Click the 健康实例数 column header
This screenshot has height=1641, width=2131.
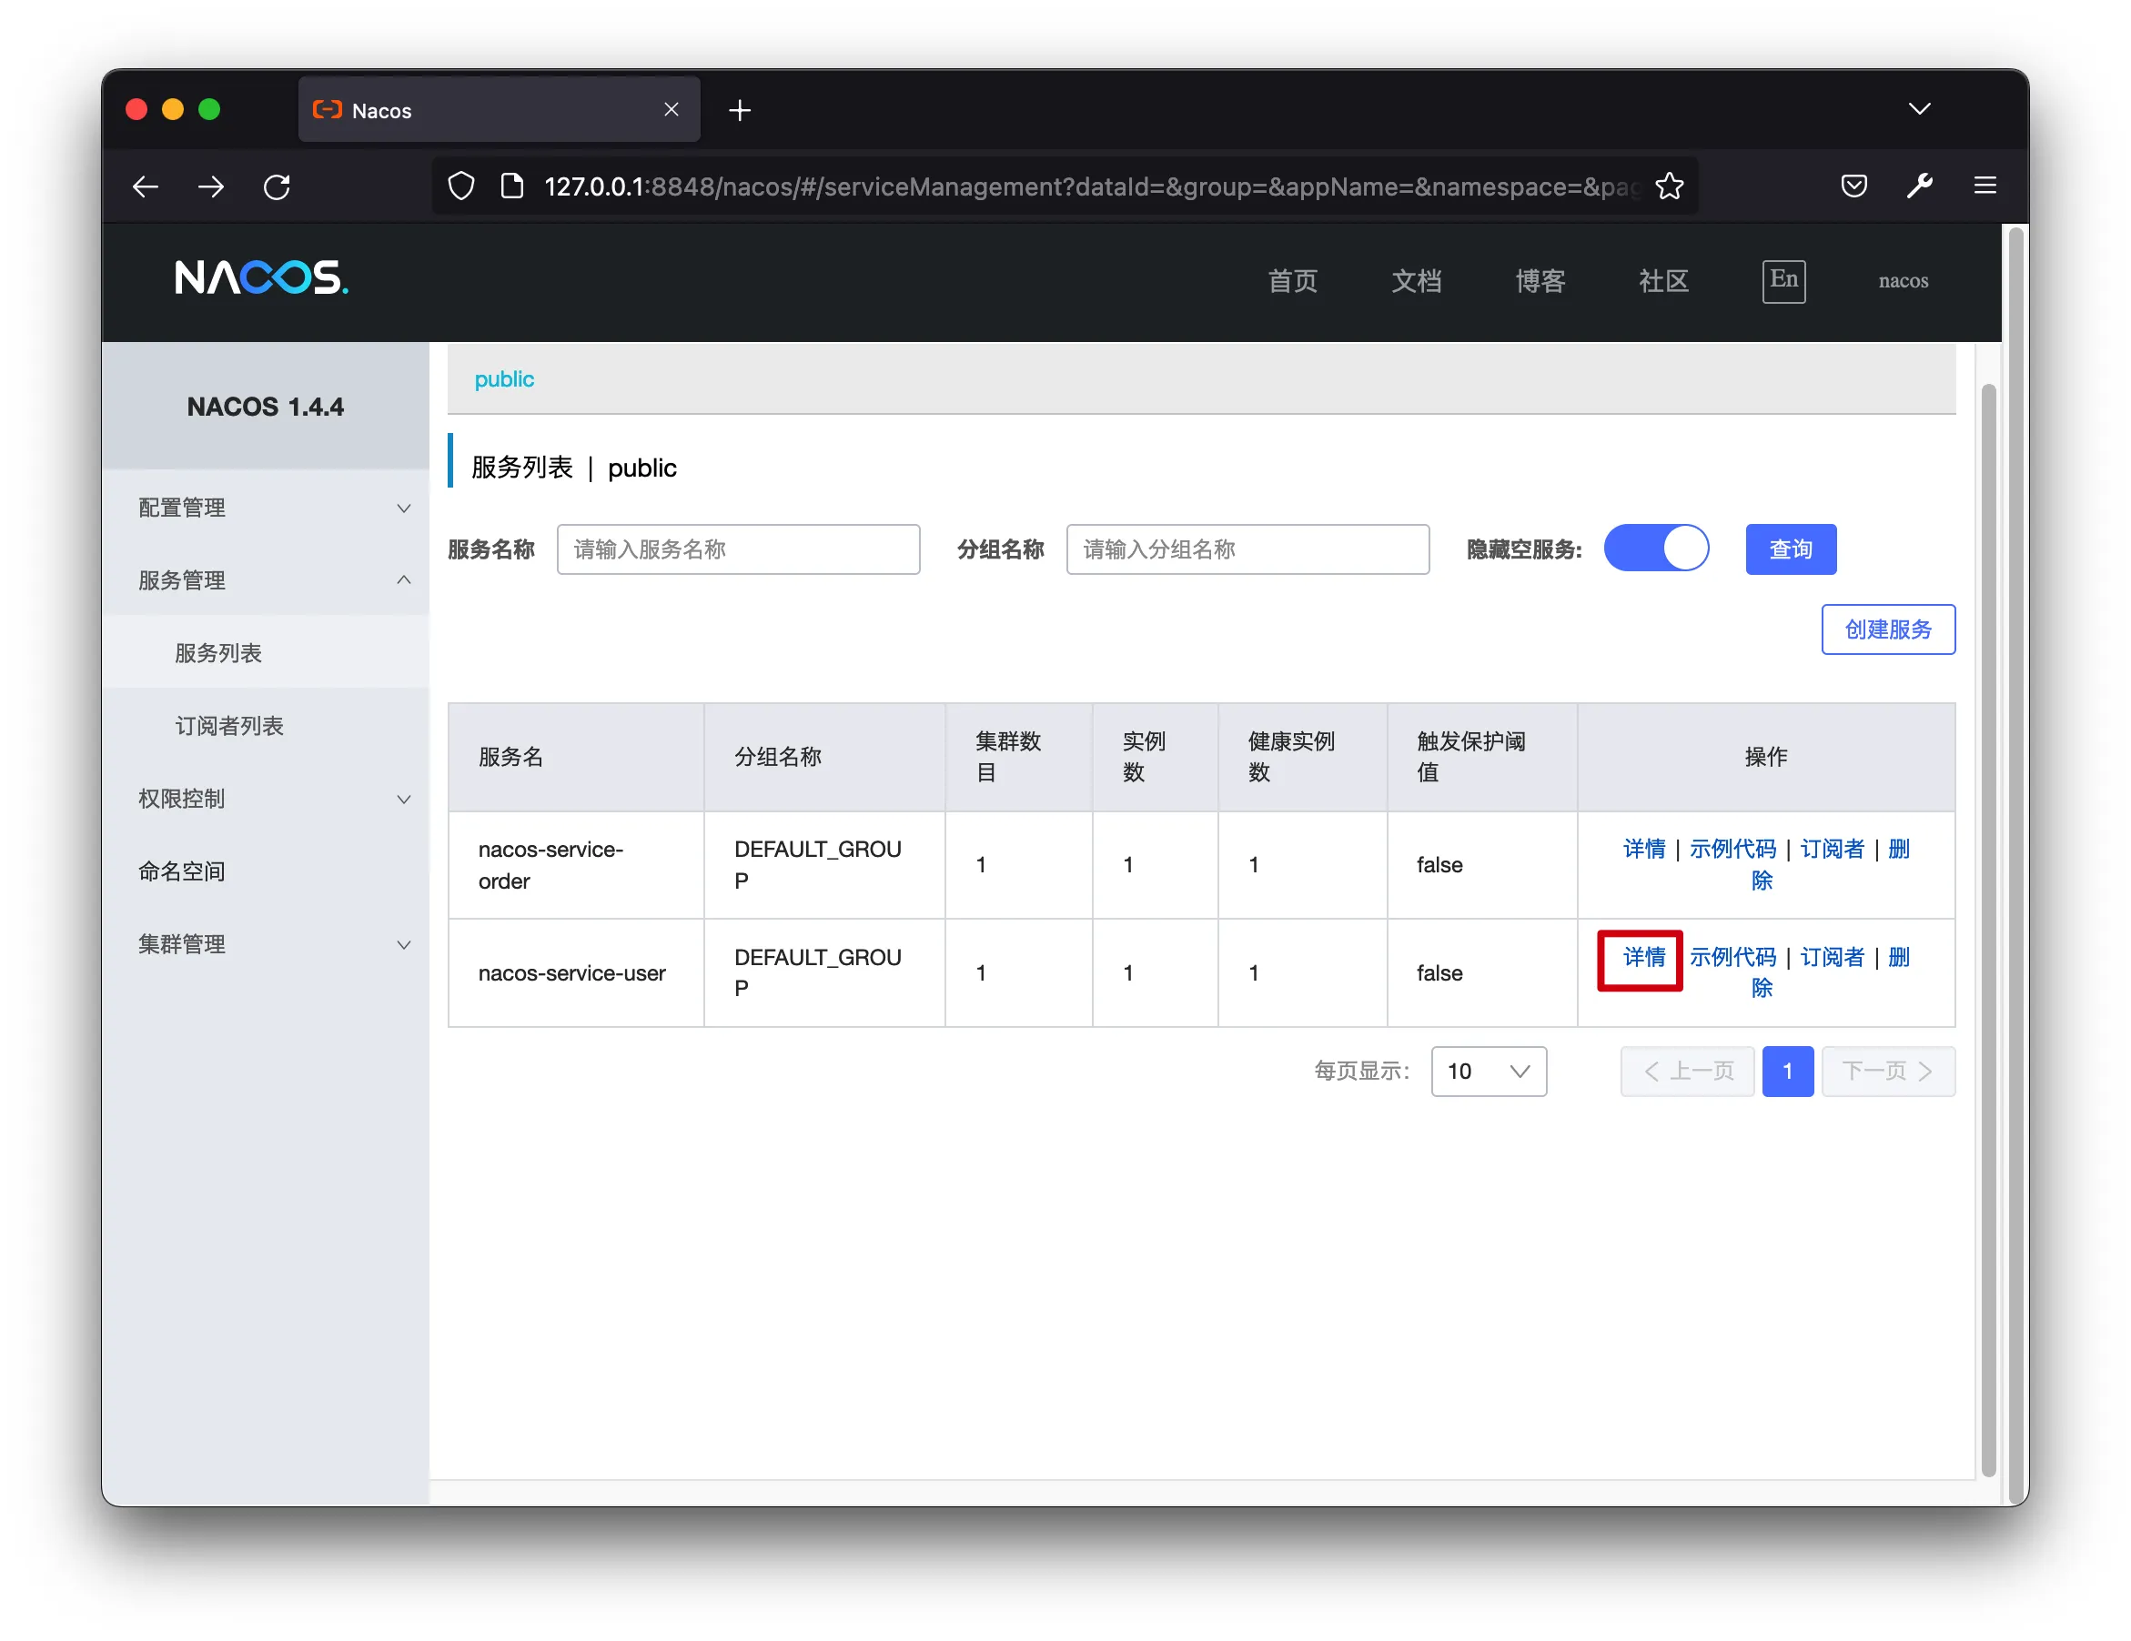[x=1302, y=757]
